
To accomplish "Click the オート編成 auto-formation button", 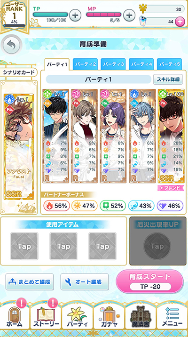I will (x=85, y=281).
